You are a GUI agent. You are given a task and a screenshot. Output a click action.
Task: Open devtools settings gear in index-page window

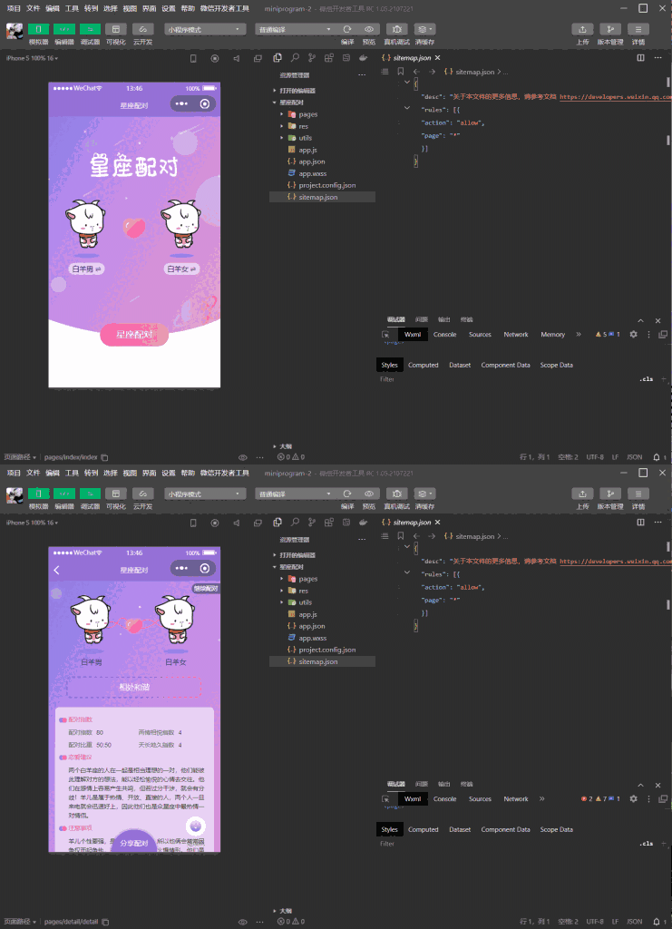[634, 334]
